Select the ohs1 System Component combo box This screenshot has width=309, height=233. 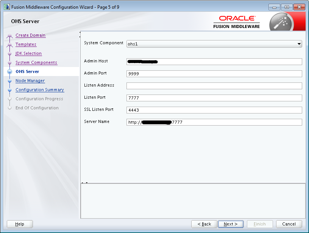[x=214, y=44]
